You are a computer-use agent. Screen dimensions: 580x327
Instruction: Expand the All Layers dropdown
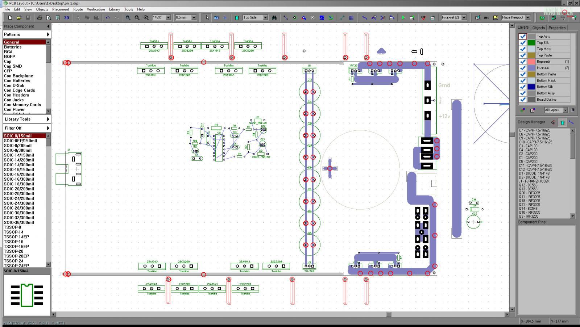tap(565, 110)
